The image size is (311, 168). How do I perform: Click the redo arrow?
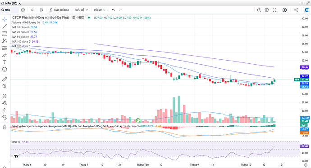tap(121, 10)
